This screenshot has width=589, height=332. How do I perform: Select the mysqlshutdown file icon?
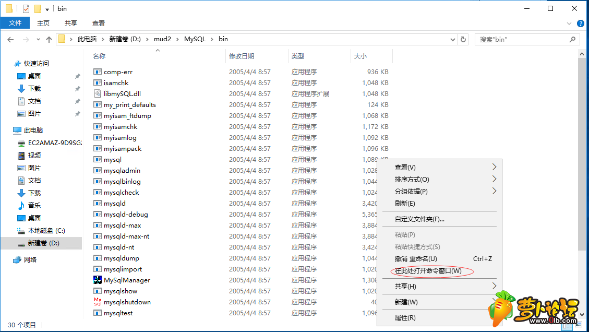tap(97, 302)
